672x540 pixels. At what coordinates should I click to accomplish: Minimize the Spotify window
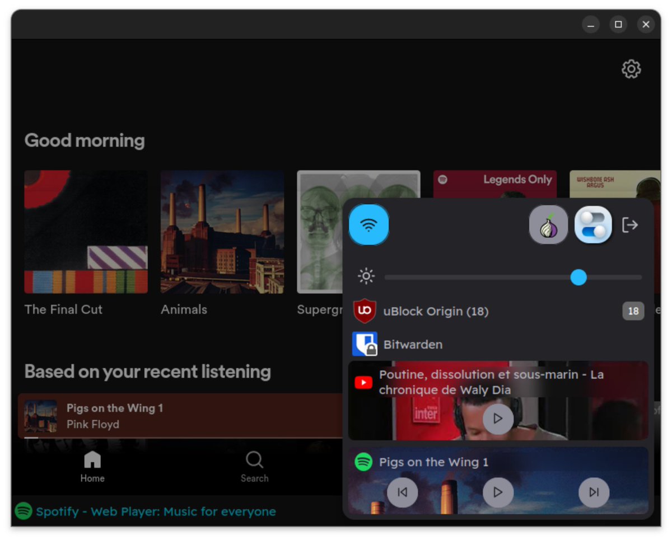tap(591, 25)
